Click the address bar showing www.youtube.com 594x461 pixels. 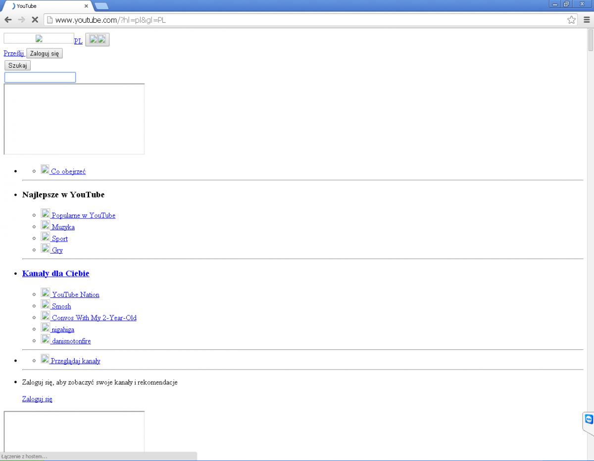pos(309,20)
